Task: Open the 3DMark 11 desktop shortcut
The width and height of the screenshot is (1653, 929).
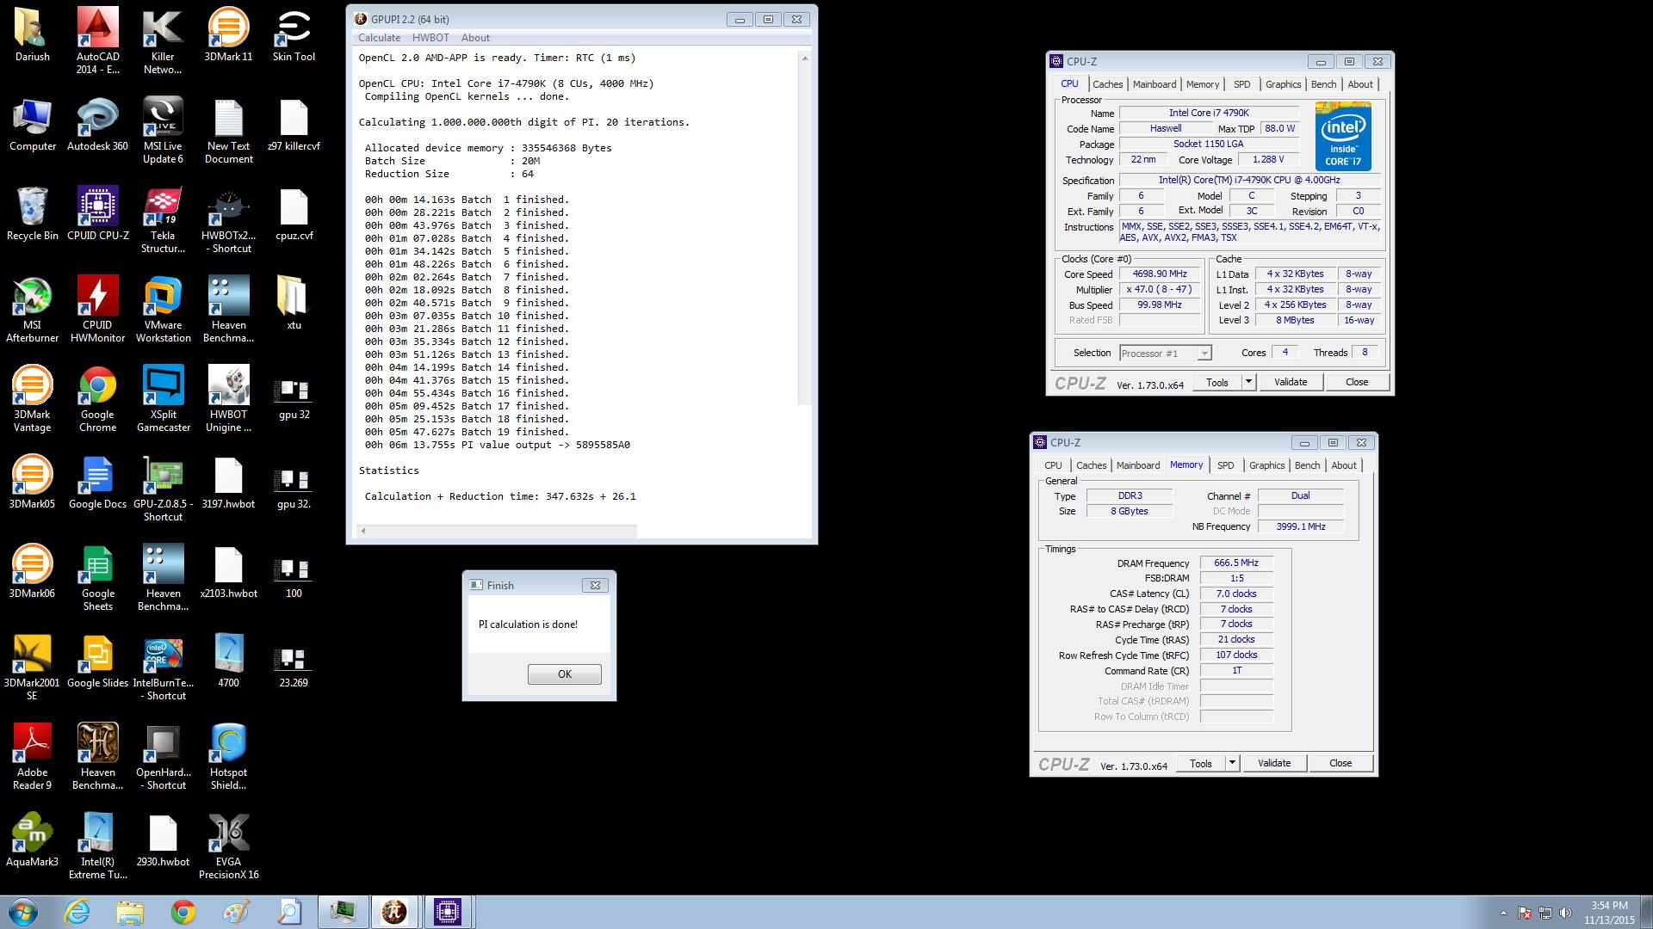Action: (228, 34)
